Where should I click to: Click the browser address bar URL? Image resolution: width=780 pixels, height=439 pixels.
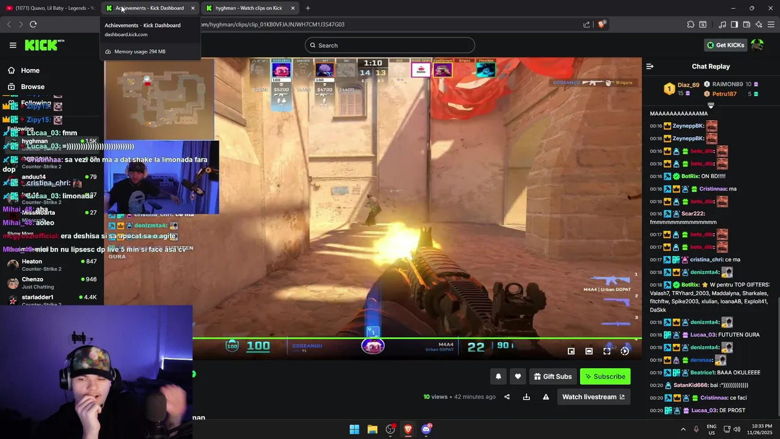[274, 24]
